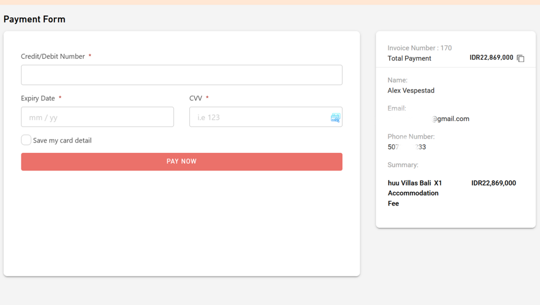Image resolution: width=540 pixels, height=305 pixels.
Task: Click the Credit/Debit Number field label
Action: tap(53, 56)
